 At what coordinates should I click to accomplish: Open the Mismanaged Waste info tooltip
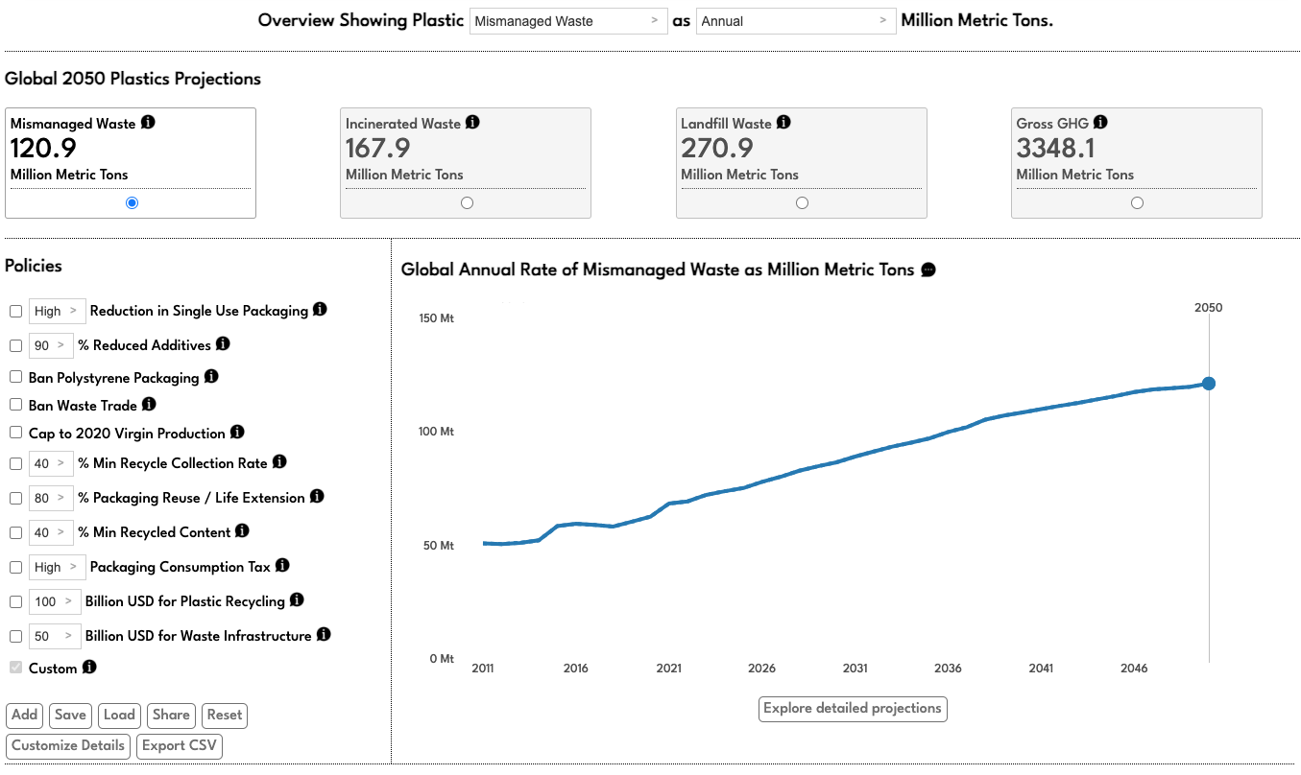point(148,122)
